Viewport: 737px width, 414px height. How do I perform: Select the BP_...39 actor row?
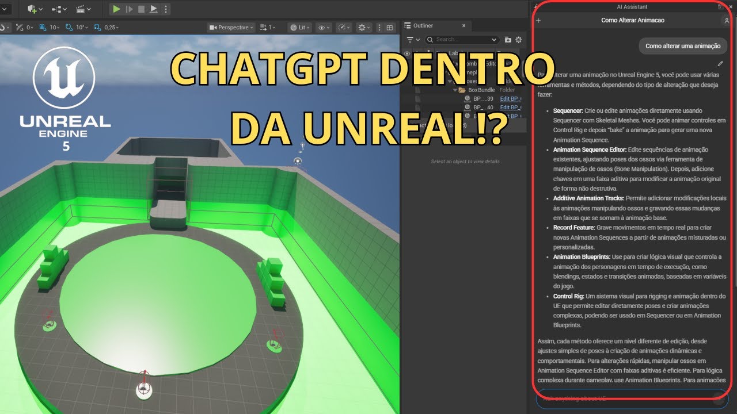(x=462, y=99)
